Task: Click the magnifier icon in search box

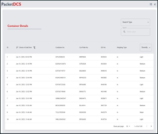Action: (124, 32)
